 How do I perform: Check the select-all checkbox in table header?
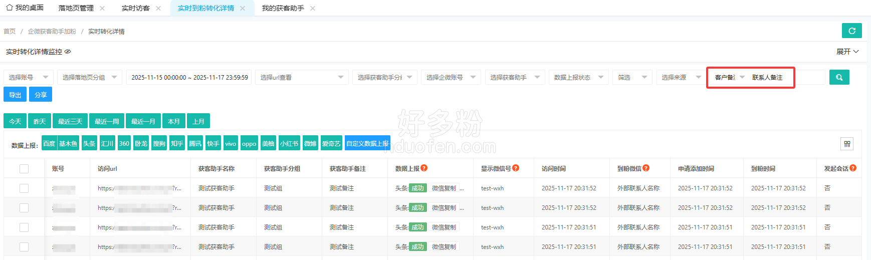[24, 169]
